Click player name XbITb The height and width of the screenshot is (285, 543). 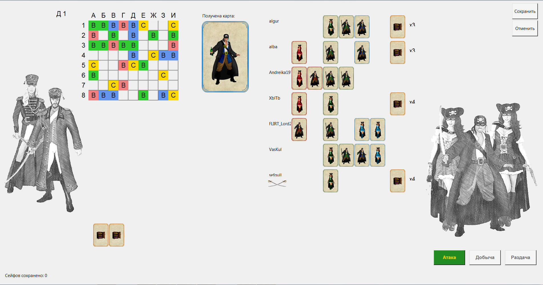tap(274, 98)
